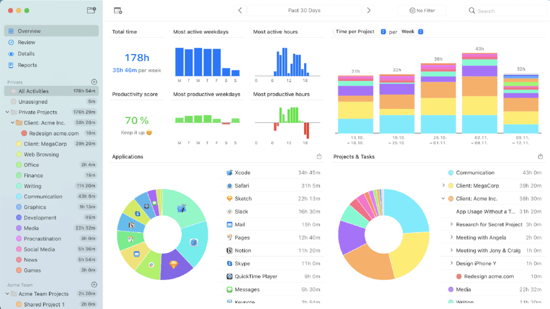Click the plus icon beside Acme Team section

(94, 284)
